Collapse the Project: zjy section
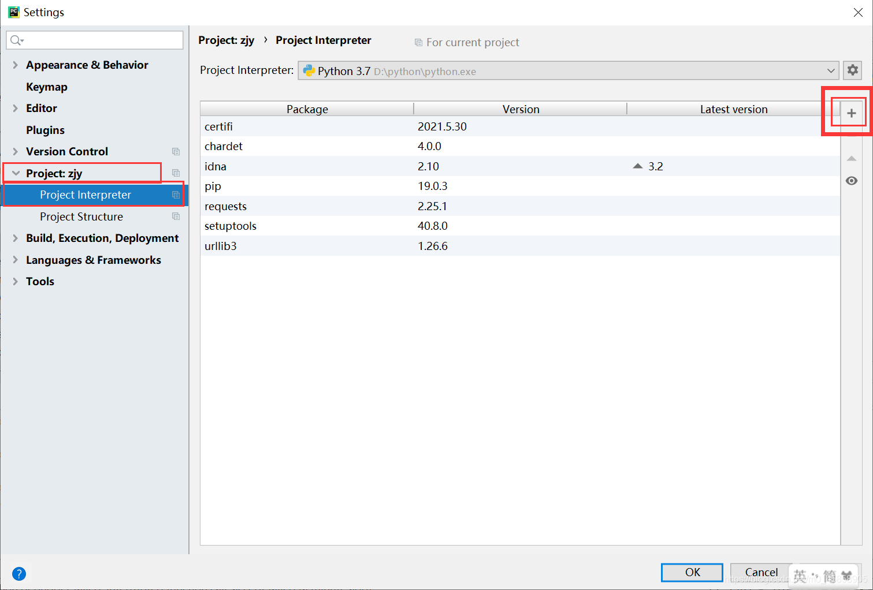This screenshot has width=873, height=590. (x=15, y=173)
